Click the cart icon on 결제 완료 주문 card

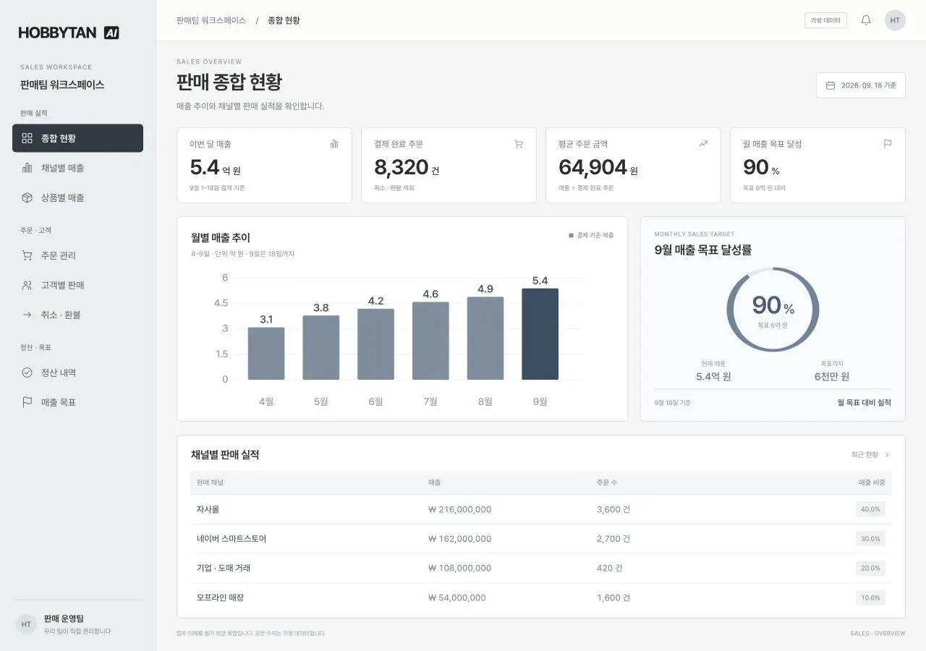tap(519, 144)
